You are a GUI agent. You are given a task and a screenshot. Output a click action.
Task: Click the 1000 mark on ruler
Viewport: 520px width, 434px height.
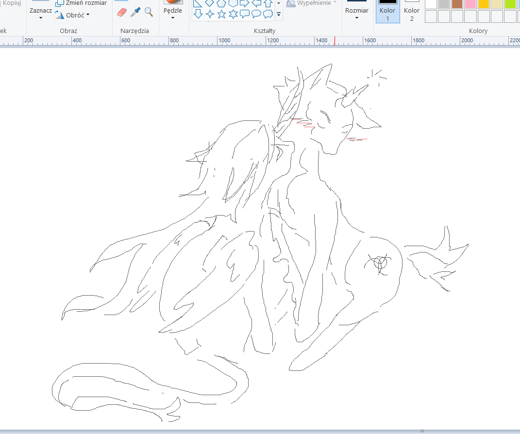point(224,40)
